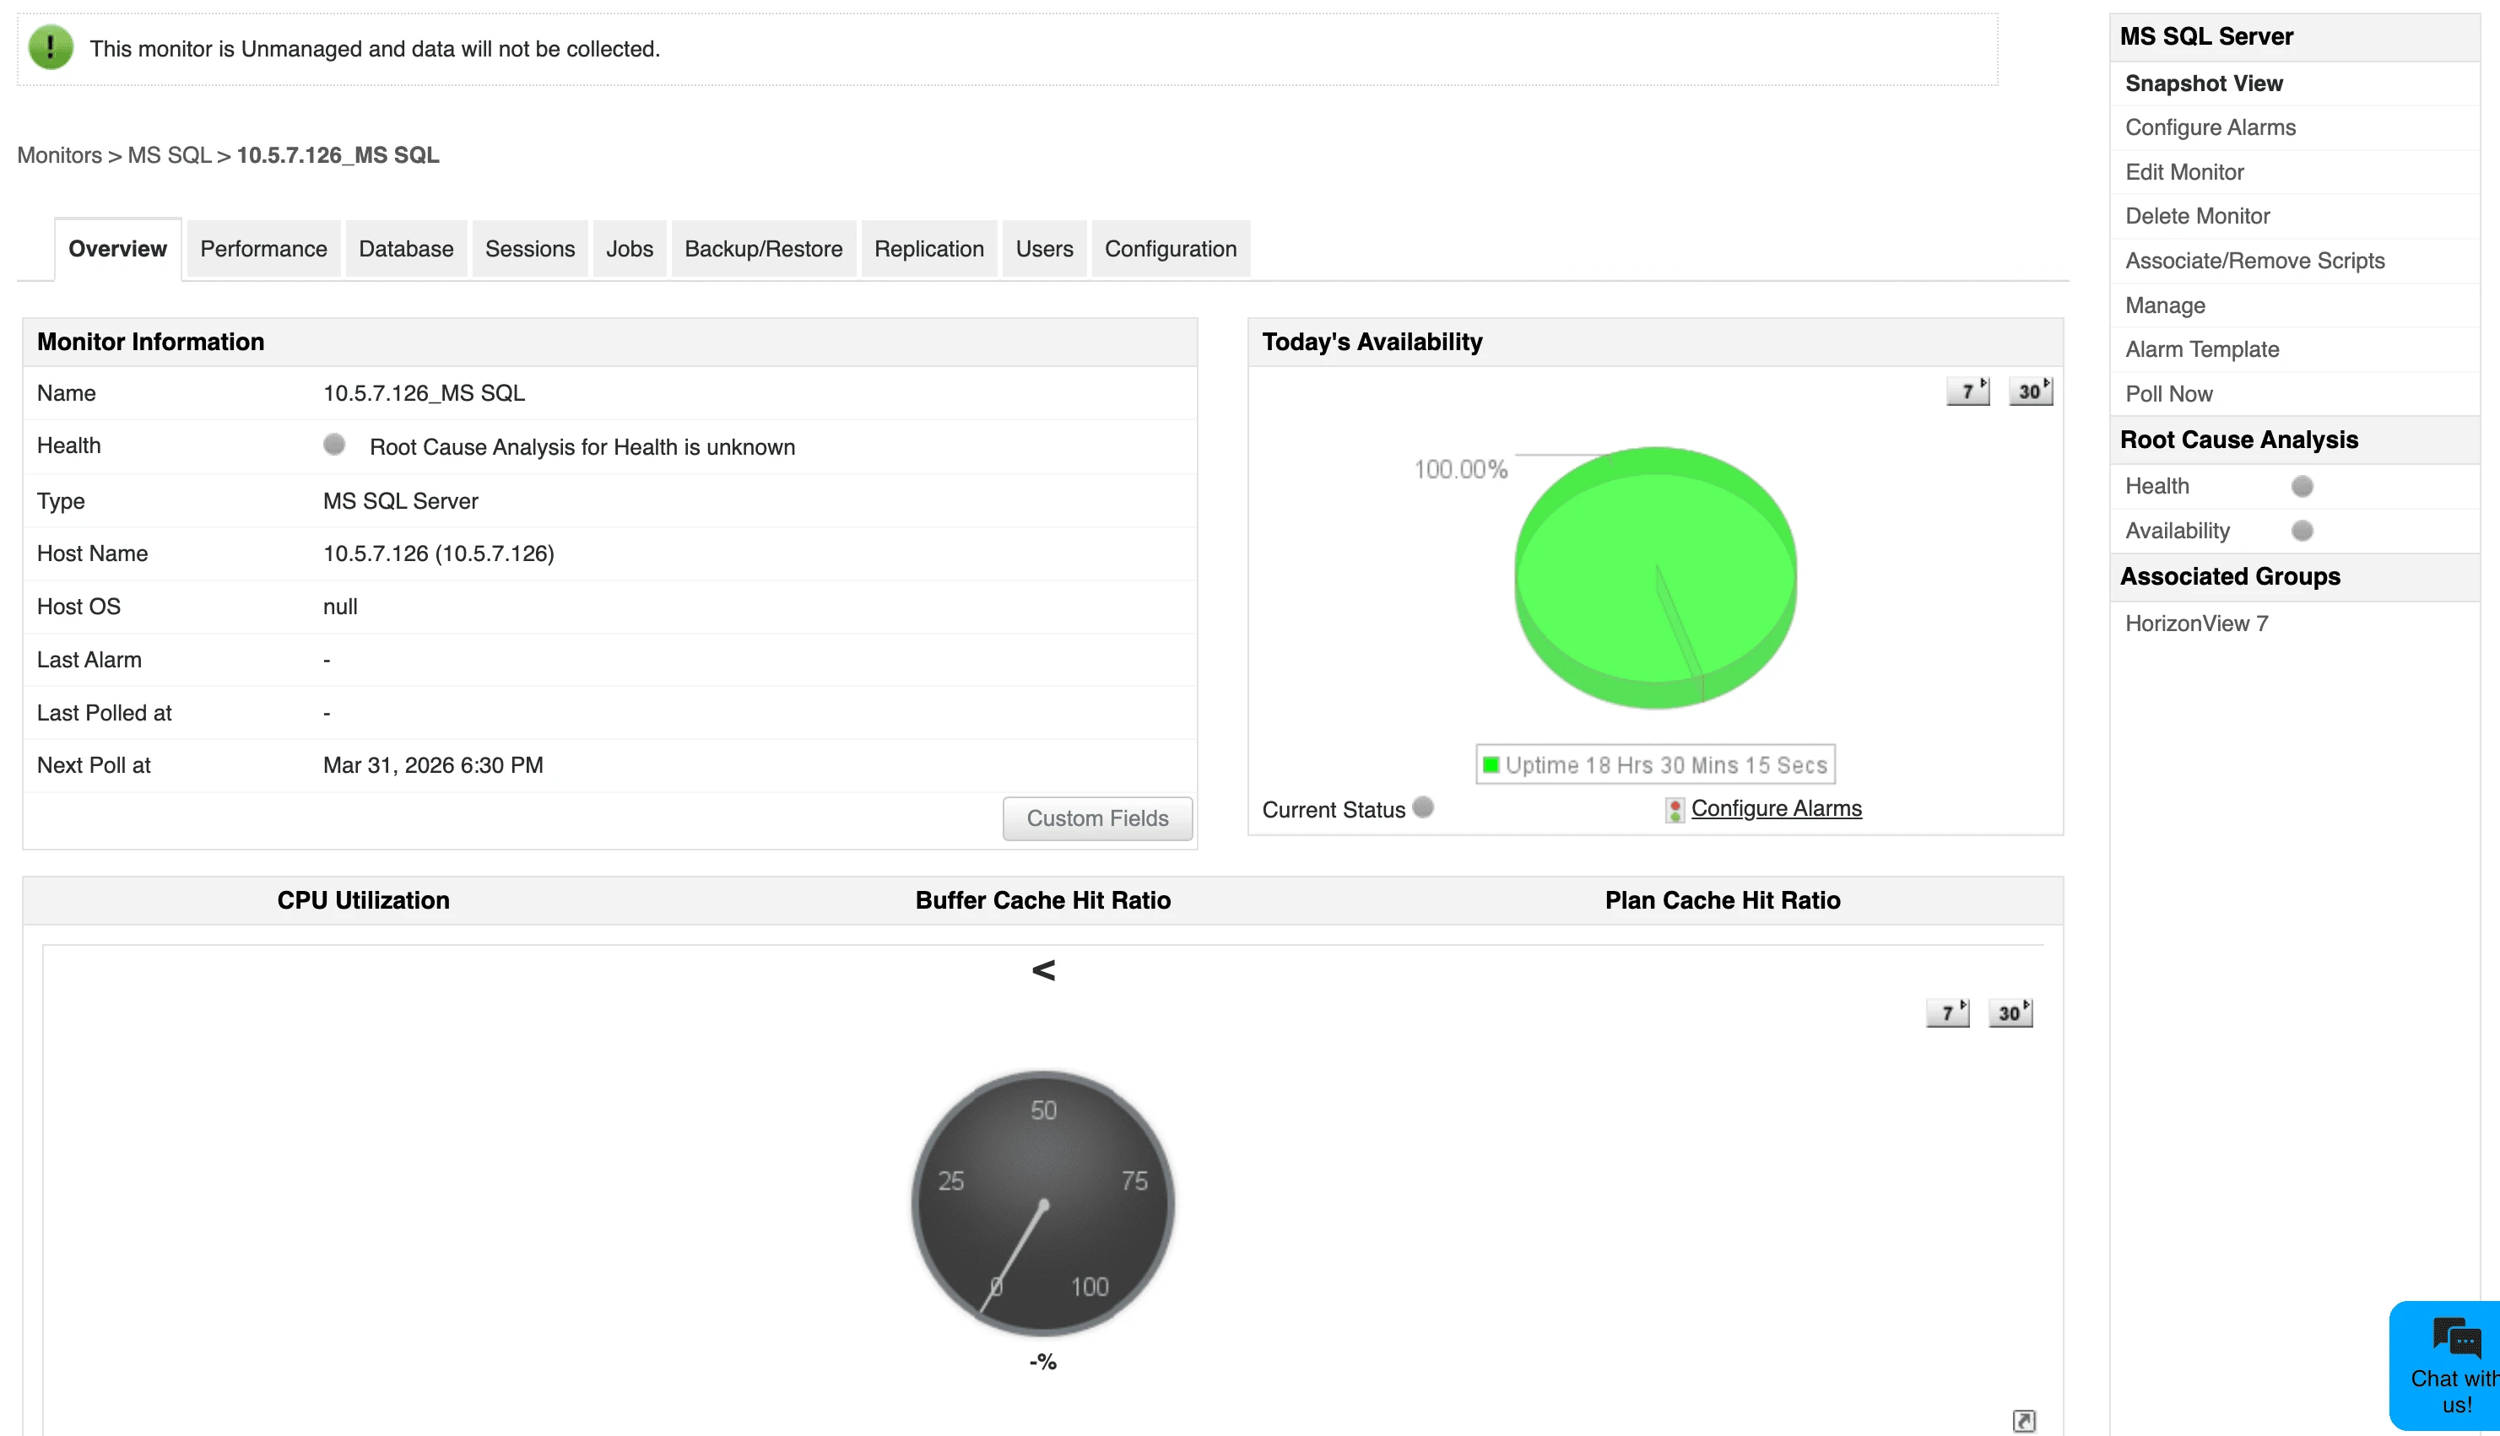Click the Availability indicator under Root Cause Analysis
Image resolution: width=2500 pixels, height=1436 pixels.
pyautogui.click(x=2302, y=530)
